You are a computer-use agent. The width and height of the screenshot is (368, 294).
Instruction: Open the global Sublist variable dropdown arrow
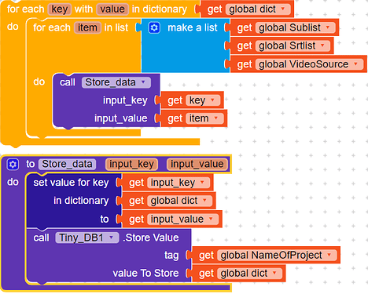328,27
